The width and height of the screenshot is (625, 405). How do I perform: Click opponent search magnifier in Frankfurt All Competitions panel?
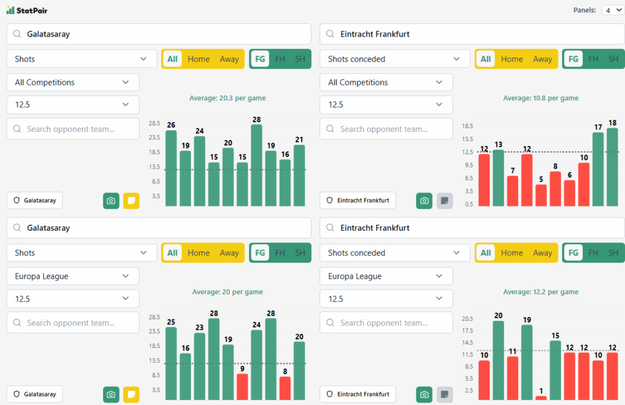coord(330,129)
